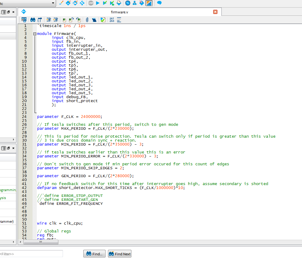Open the TimeQuest Timing Analyzer clock icon

pyautogui.click(x=127, y=3)
